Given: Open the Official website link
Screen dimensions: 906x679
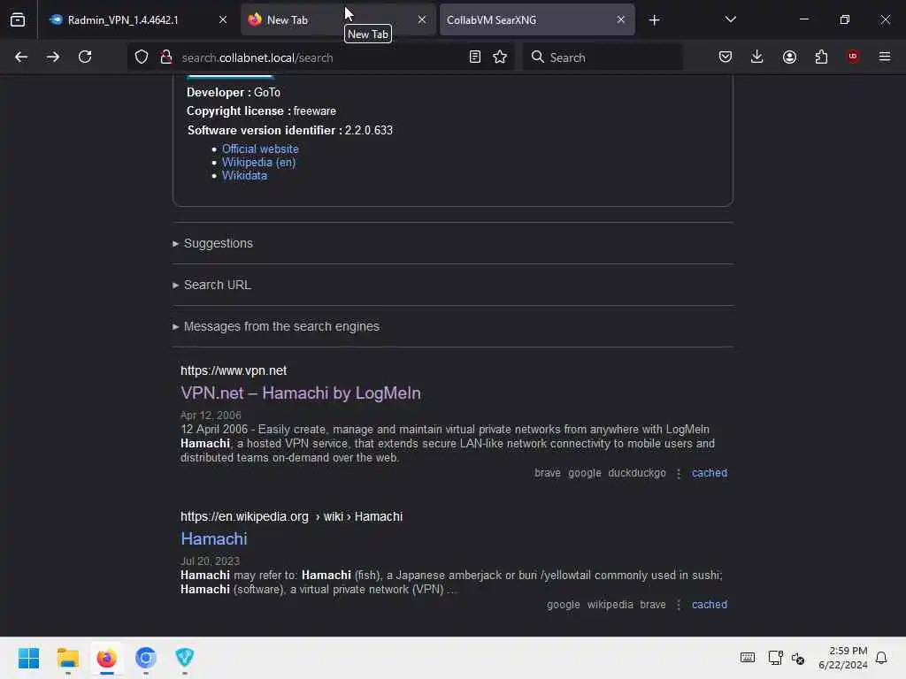Looking at the screenshot, I should pos(260,149).
